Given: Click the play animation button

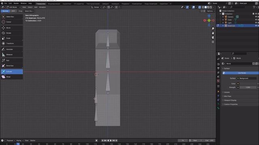Looking at the screenshot, I should click(x=110, y=141).
